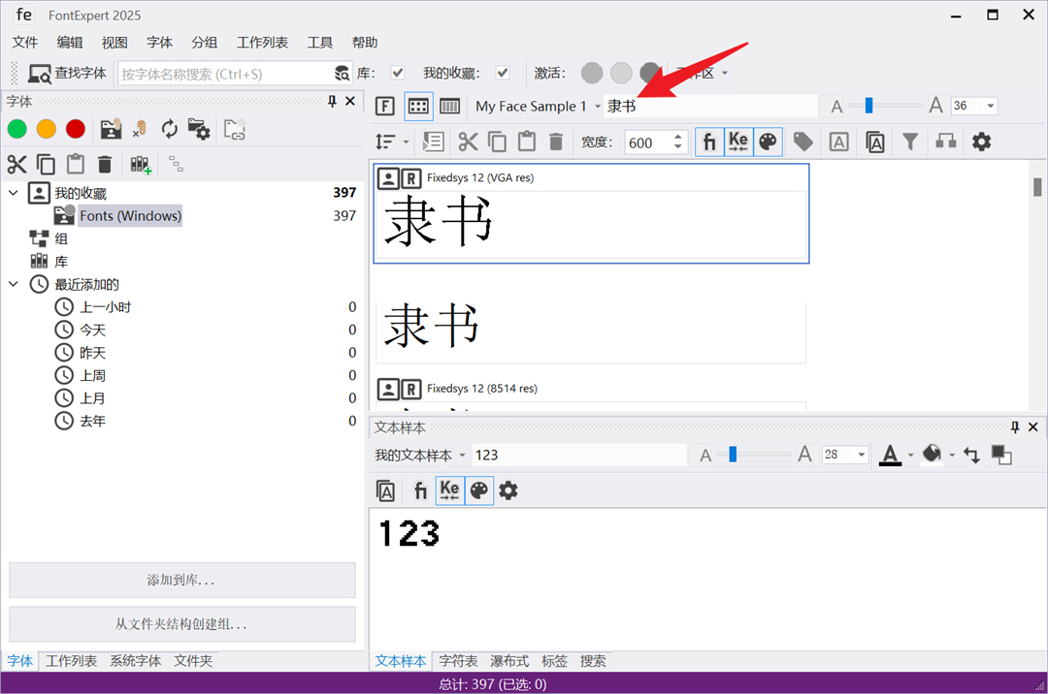The height and width of the screenshot is (694, 1048).
Task: Click the scissors cut icon in Fonts panel
Action: coord(16,164)
